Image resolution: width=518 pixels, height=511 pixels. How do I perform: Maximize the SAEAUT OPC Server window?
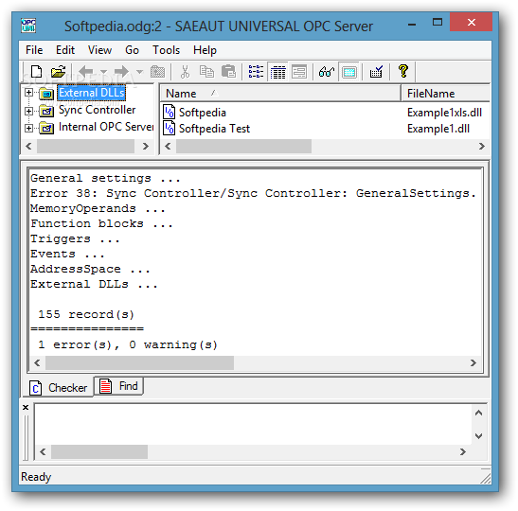click(x=438, y=23)
